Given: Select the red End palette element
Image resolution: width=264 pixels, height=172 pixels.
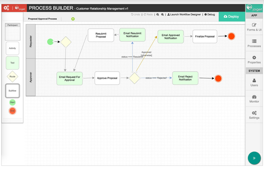Looking at the screenshot, I should [12, 111].
